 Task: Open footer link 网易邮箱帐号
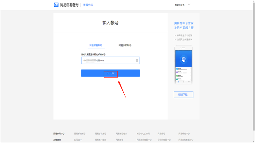click(80, 133)
